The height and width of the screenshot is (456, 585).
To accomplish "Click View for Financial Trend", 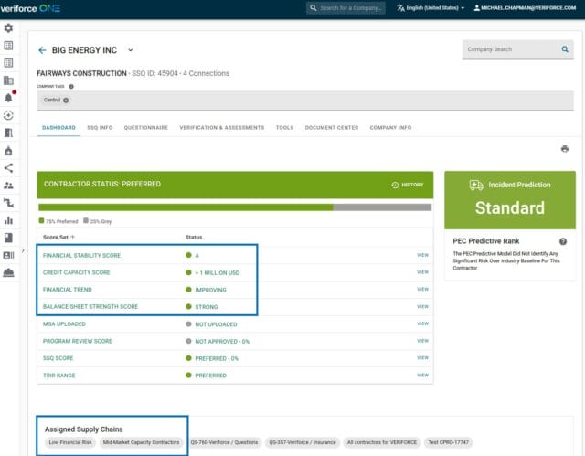I will coord(422,289).
